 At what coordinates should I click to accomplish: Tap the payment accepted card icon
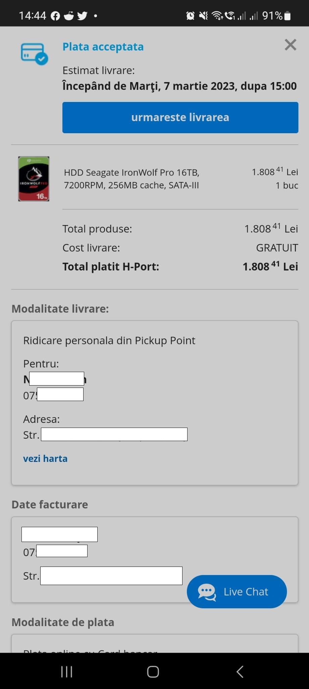click(x=34, y=54)
